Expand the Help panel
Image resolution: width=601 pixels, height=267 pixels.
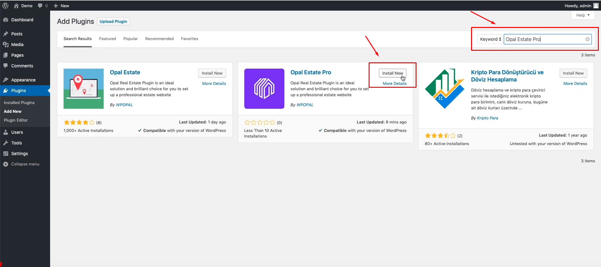click(583, 15)
